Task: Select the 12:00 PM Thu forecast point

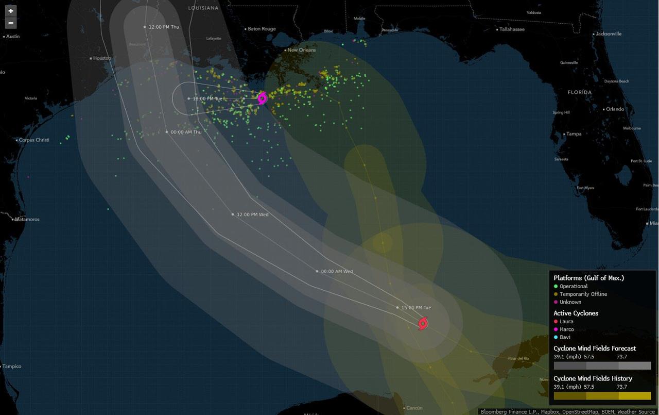Action: click(x=145, y=27)
